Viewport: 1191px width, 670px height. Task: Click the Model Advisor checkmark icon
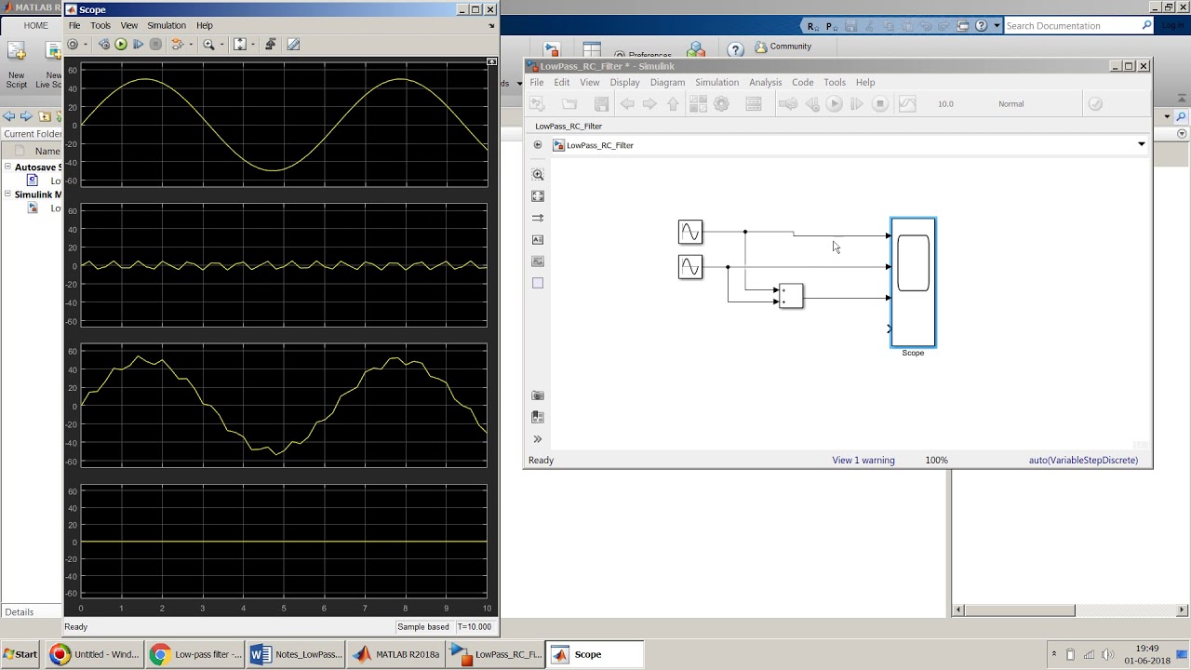click(1095, 104)
